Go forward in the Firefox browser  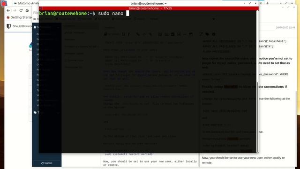(15, 10)
